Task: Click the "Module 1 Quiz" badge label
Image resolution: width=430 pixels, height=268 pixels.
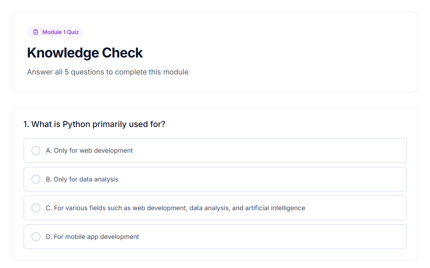Action: click(60, 32)
